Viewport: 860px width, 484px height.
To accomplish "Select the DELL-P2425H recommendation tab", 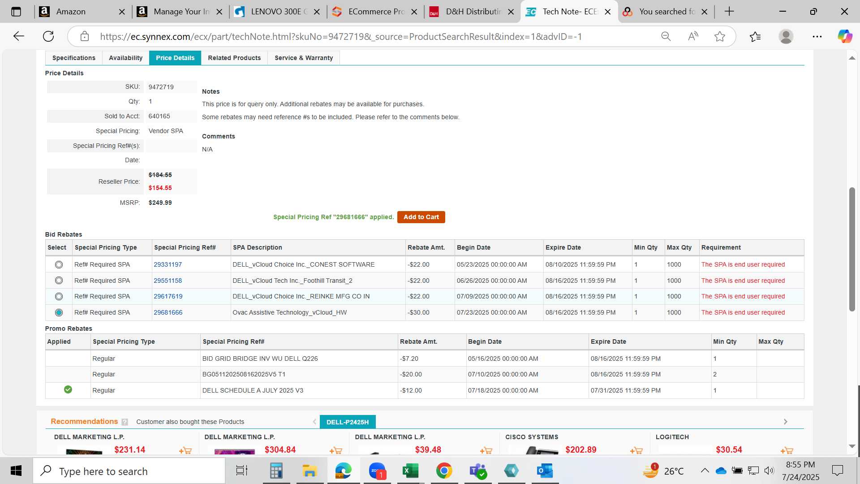I will [x=348, y=422].
